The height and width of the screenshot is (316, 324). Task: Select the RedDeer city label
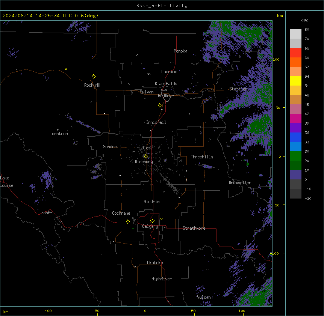(x=165, y=96)
